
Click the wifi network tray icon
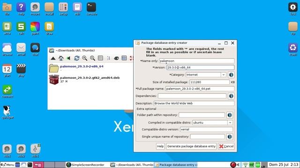click(246, 165)
